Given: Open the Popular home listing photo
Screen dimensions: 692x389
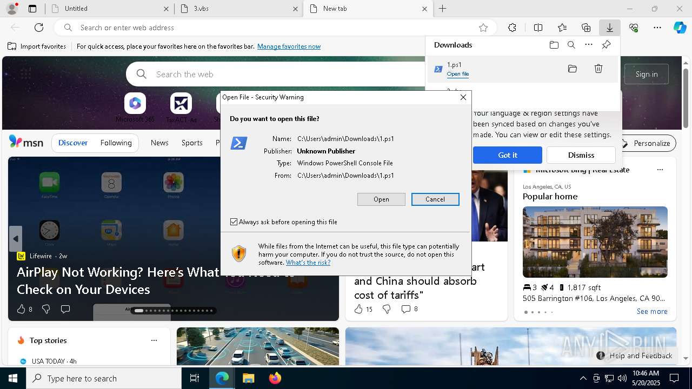Looking at the screenshot, I should (595, 242).
